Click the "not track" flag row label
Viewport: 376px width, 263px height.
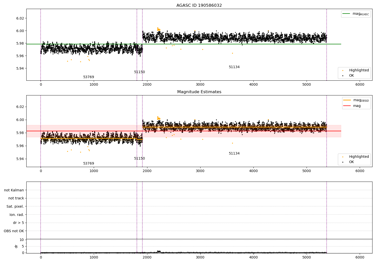pos(16,198)
